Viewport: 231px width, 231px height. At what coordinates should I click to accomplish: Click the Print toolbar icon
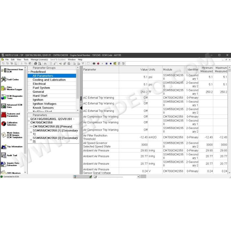tap(35, 63)
